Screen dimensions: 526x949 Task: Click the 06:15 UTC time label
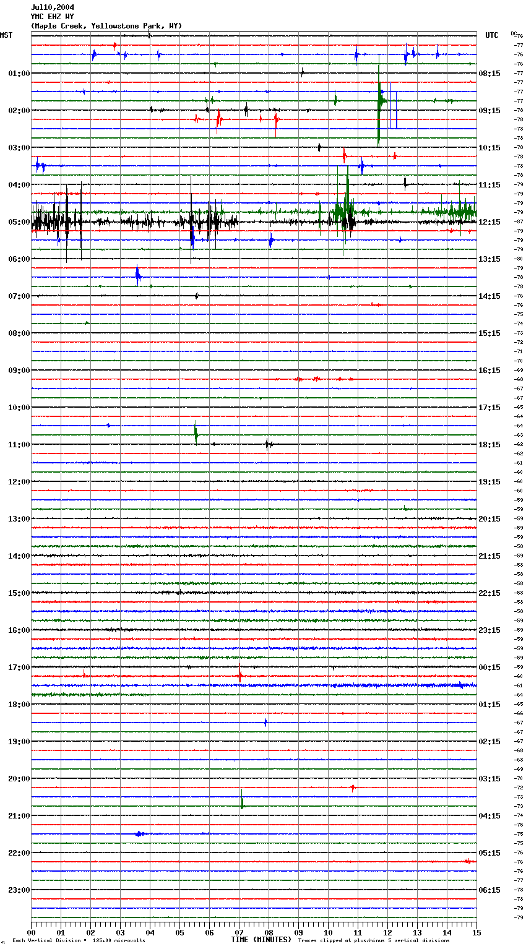click(x=489, y=890)
